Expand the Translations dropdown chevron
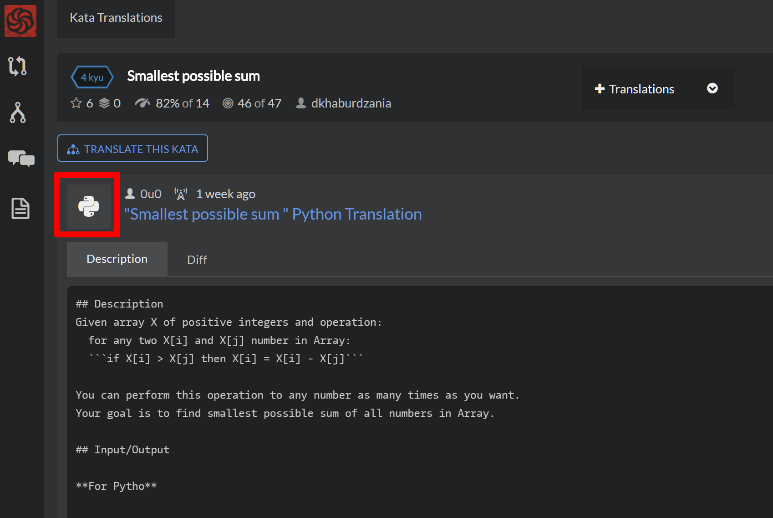773x518 pixels. pyautogui.click(x=712, y=88)
